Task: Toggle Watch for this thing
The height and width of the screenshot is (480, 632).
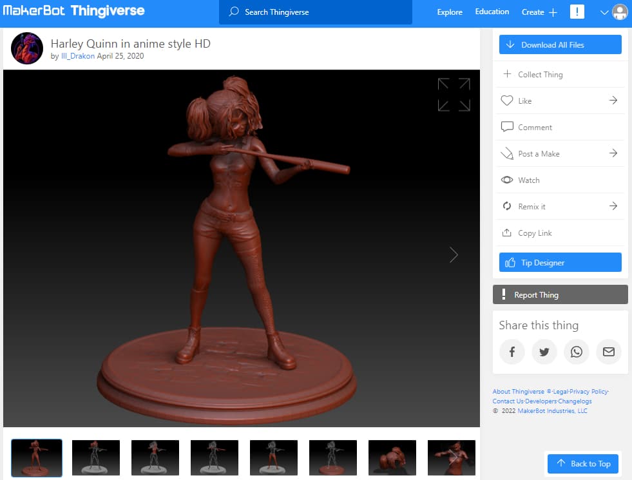Action: click(560, 180)
